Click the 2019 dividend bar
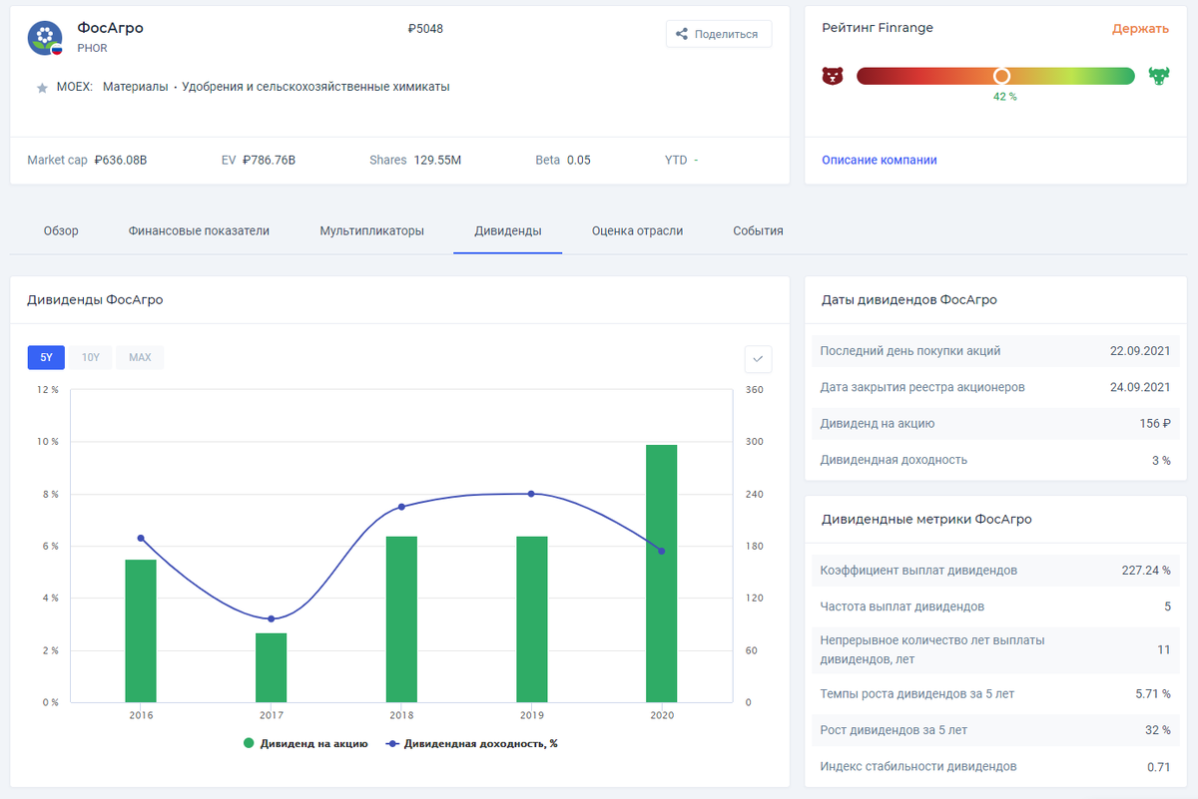 pos(531,619)
